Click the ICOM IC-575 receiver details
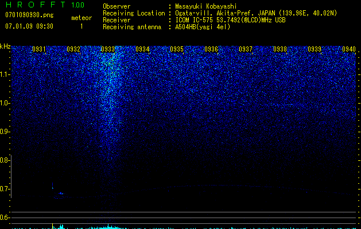Viewport: 361px width, 229px height. 230,20
